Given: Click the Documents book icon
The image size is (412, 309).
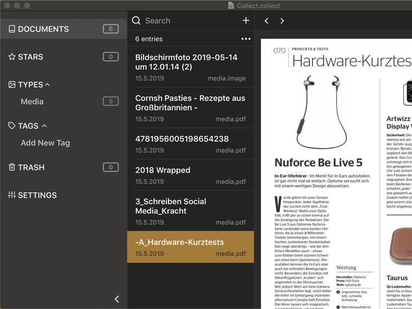Looking at the screenshot, I should (x=12, y=29).
